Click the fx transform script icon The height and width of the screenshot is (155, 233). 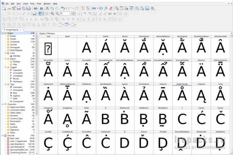(x=106, y=8)
